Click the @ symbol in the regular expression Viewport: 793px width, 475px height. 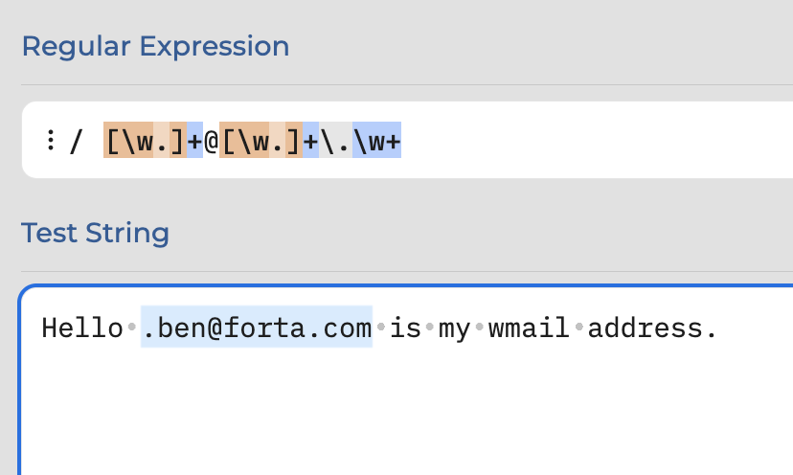212,141
